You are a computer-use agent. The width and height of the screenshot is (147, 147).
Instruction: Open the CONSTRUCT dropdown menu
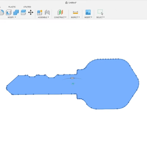(60, 17)
